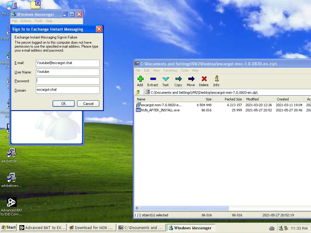
Task: Click the Add icon in 7-Zip toolbar
Action: coord(140,79)
